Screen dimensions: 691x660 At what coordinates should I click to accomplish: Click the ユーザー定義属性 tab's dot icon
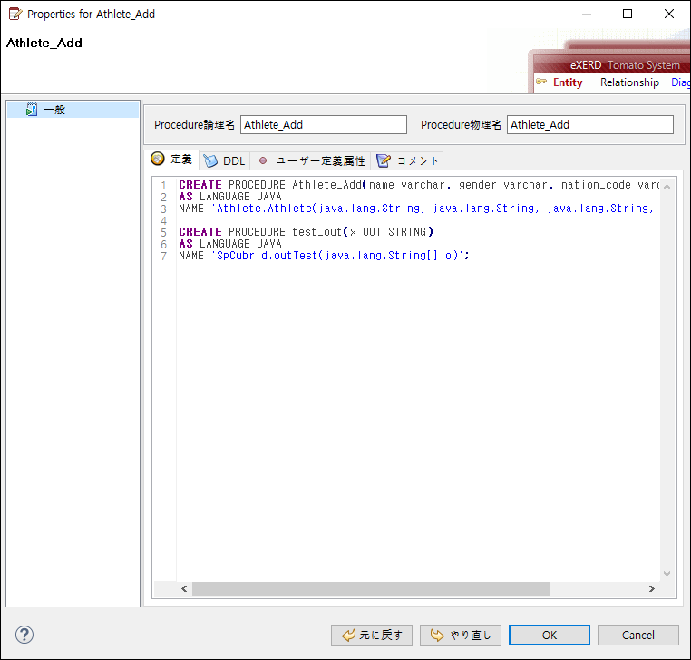263,160
